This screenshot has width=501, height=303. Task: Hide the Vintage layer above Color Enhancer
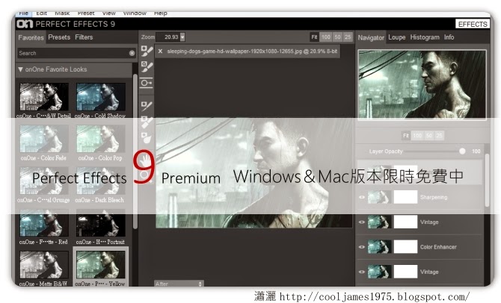pyautogui.click(x=361, y=222)
